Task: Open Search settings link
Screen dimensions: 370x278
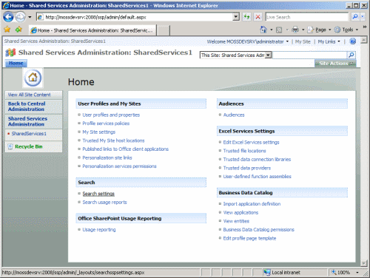Action: (x=98, y=194)
